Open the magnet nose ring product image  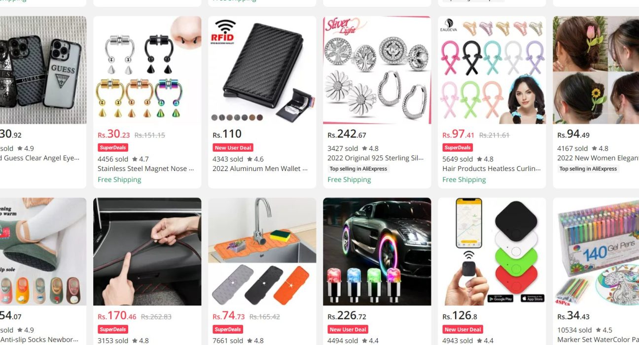click(147, 70)
